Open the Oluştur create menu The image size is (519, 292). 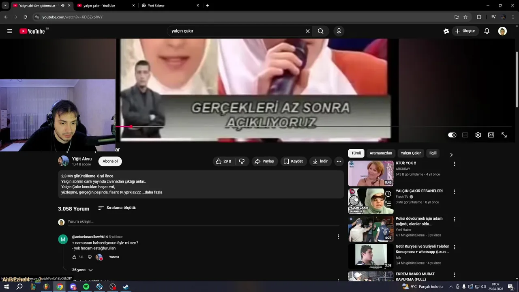[x=465, y=31]
